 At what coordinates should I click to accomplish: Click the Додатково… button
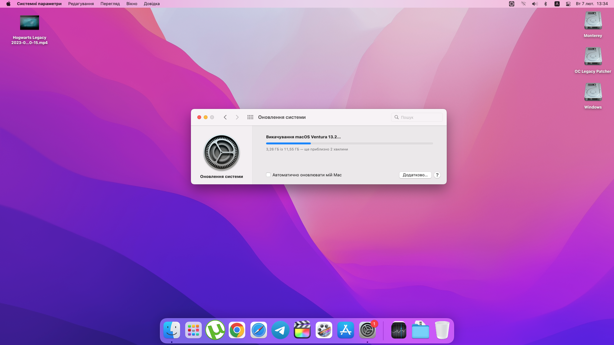point(415,175)
